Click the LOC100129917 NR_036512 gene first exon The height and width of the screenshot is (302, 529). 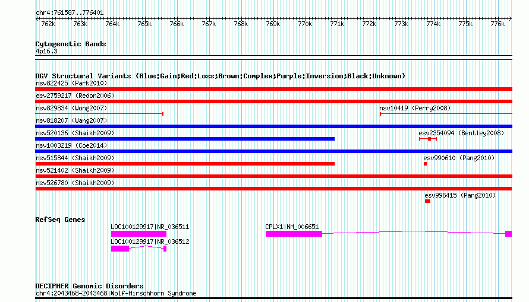coord(120,249)
